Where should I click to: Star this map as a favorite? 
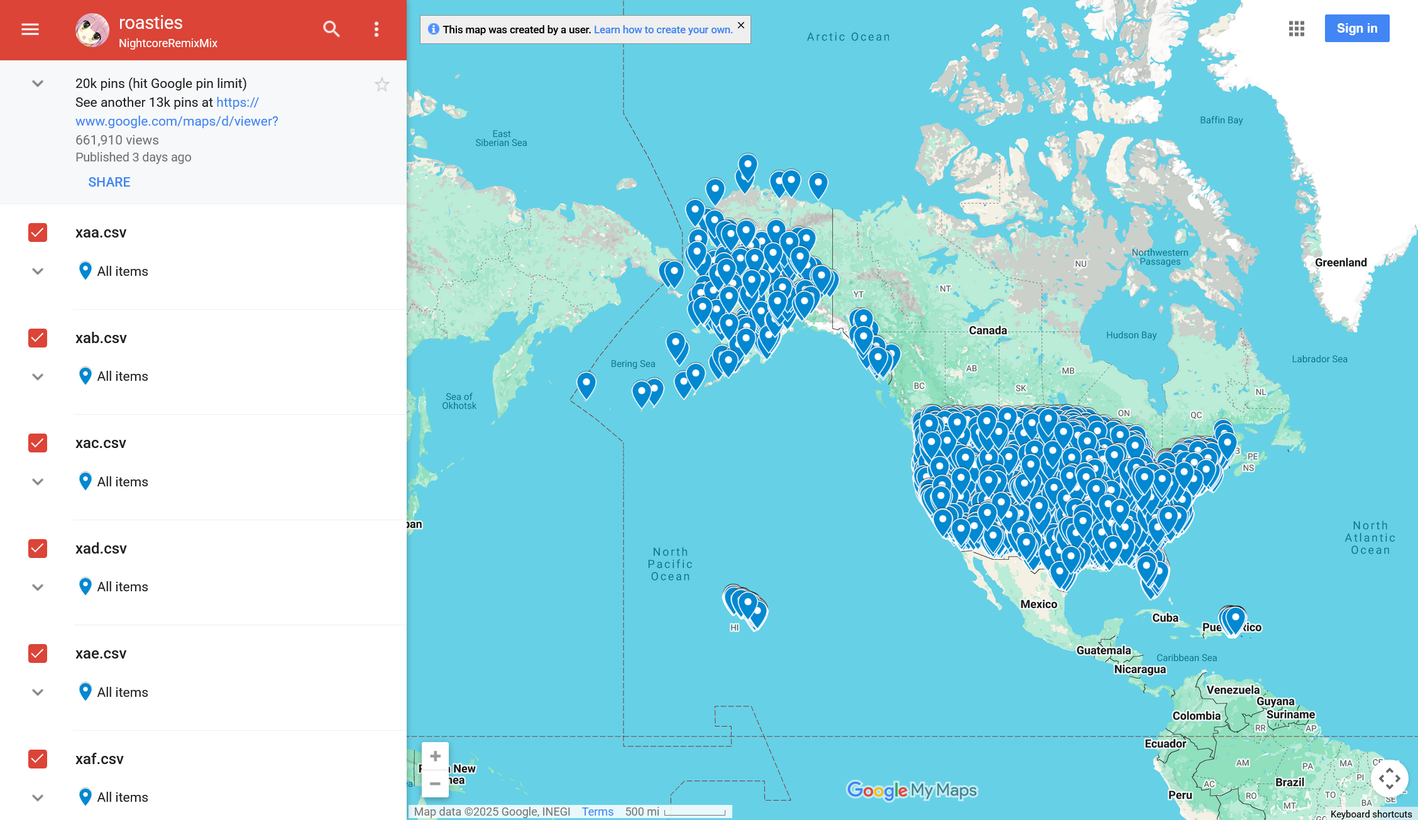[382, 84]
